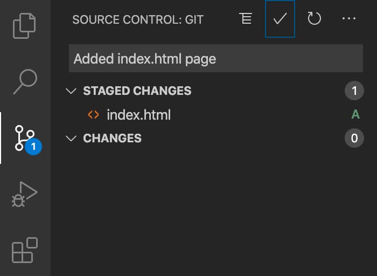This screenshot has height=276, width=377.
Task: Open the Run and Debug view
Action: pyautogui.click(x=25, y=194)
